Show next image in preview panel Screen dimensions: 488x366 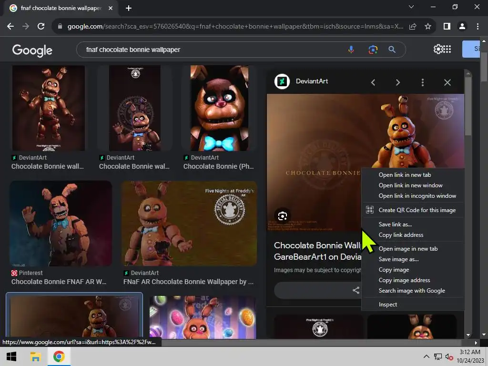(398, 82)
